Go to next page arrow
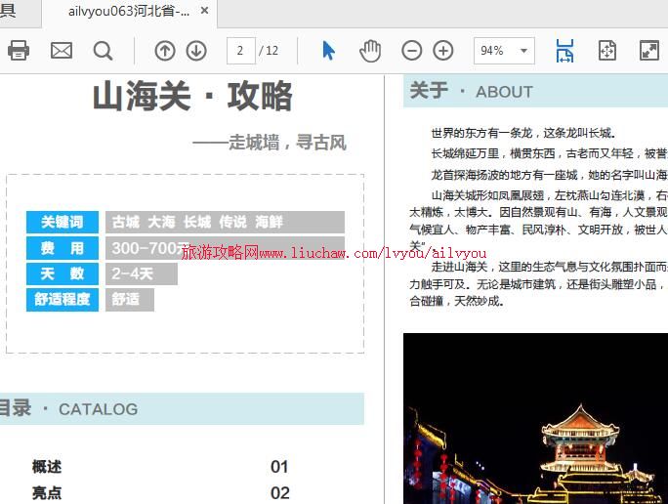 pos(196,51)
